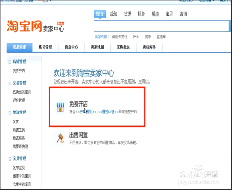232x190 pixels.
Task: Open 我要寄快递 in the sidebar
Action: 20,146
